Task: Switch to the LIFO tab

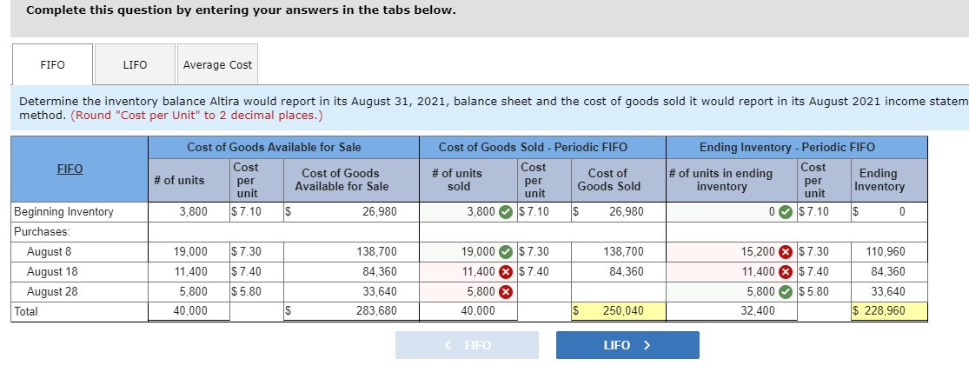Action: [135, 64]
